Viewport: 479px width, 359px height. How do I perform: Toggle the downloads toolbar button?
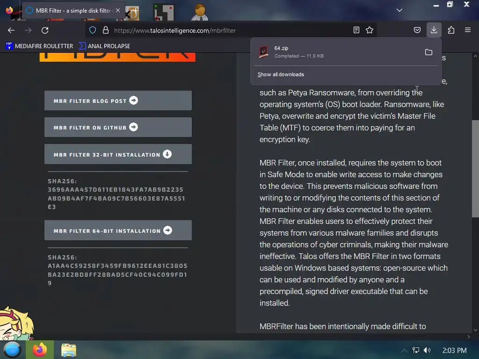point(434,30)
